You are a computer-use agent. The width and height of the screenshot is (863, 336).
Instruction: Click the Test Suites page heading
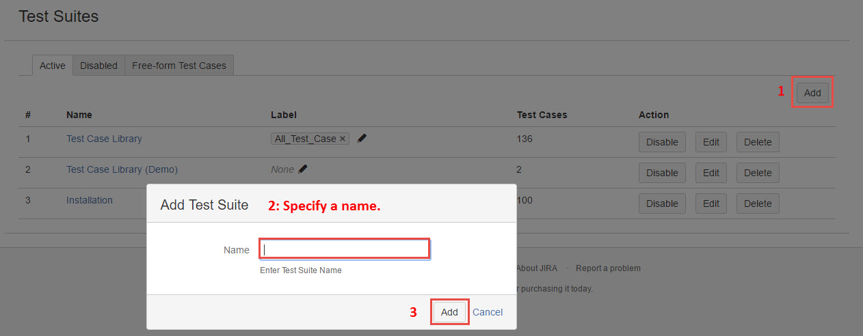(x=58, y=16)
